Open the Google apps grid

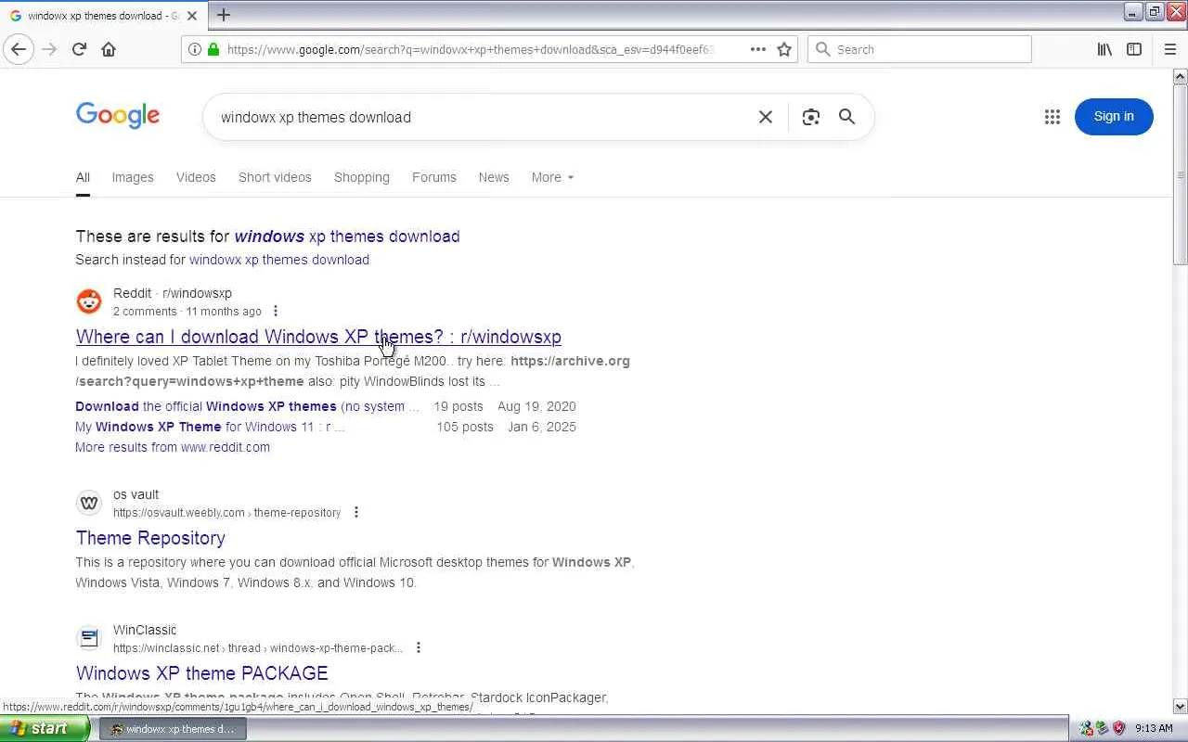pos(1052,117)
